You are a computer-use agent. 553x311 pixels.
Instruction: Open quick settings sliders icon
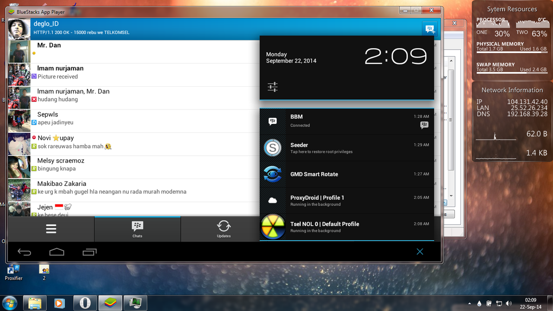(273, 87)
